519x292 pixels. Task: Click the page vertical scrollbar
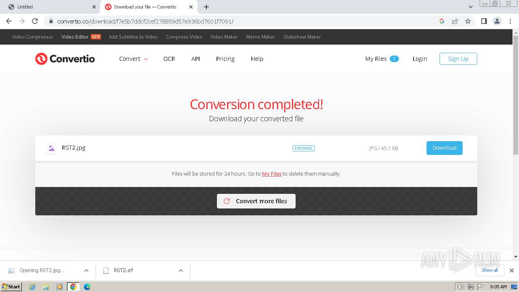pos(516,95)
